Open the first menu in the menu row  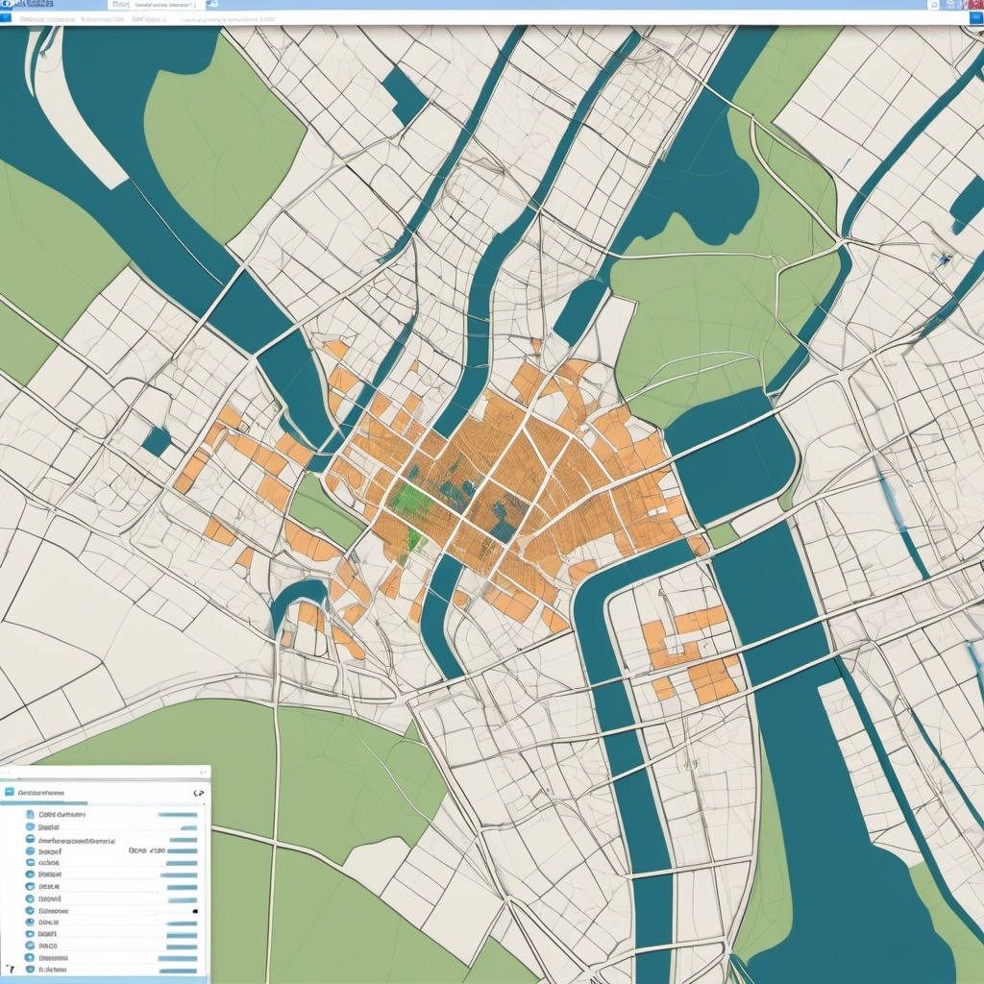coord(46,19)
